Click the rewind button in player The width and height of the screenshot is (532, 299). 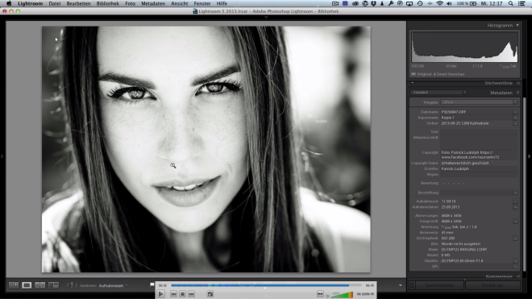[x=173, y=294]
